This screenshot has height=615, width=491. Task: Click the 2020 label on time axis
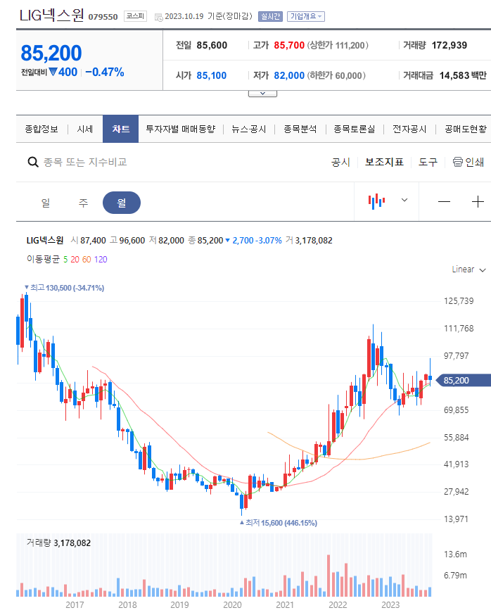(233, 605)
